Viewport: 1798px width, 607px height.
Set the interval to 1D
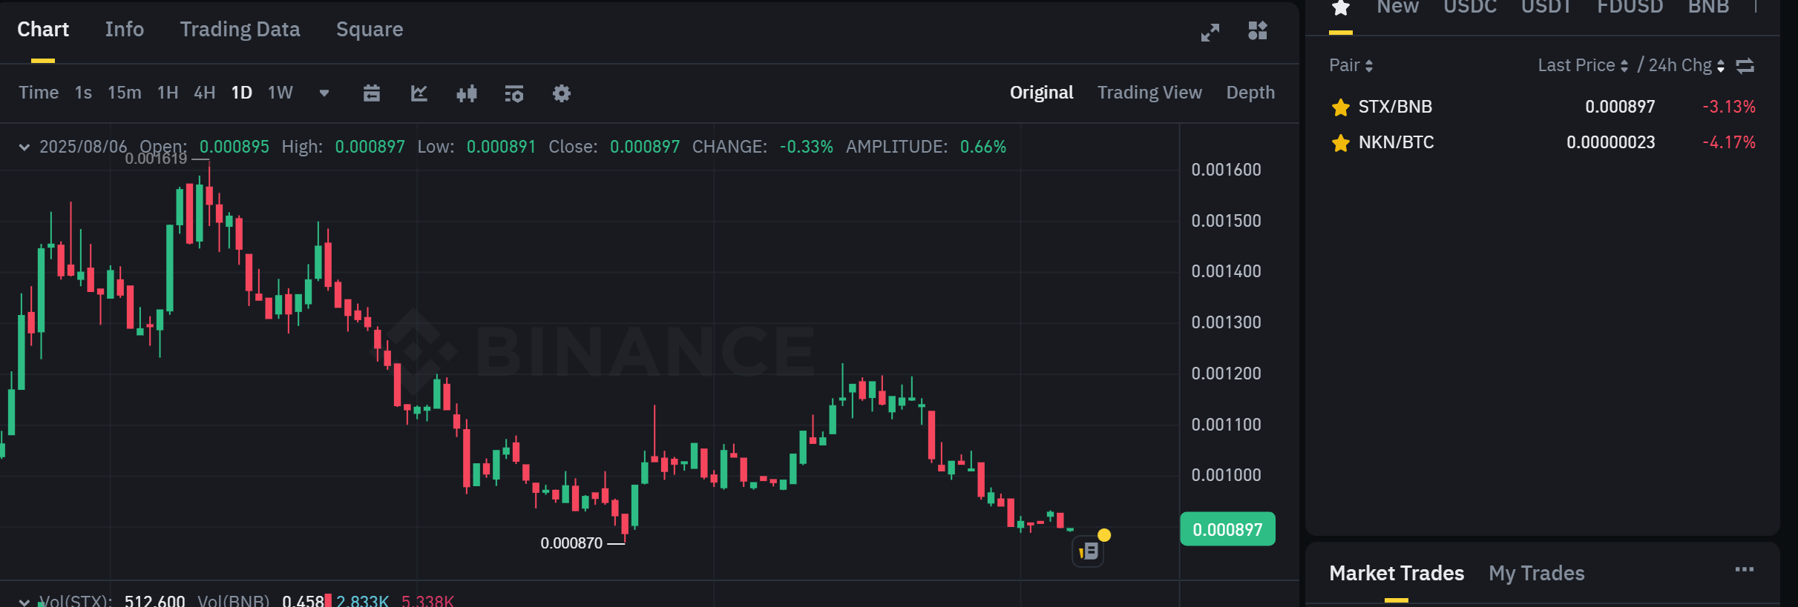(x=242, y=93)
